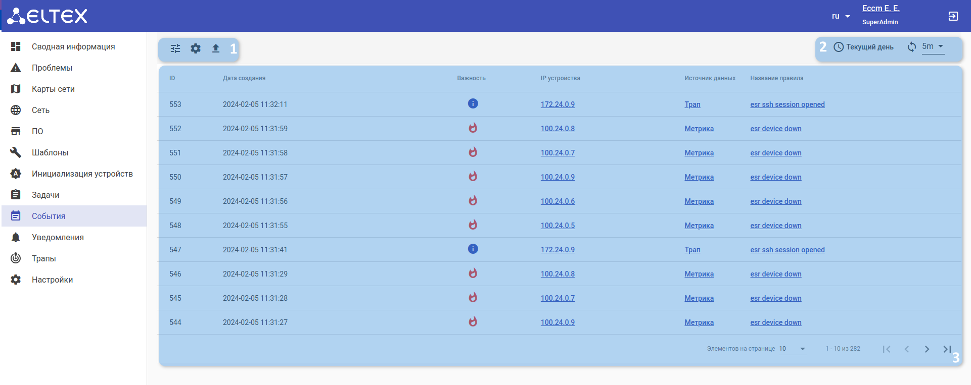Screen dimensions: 971x385
Task: Click the Важность column header
Action: (471, 78)
